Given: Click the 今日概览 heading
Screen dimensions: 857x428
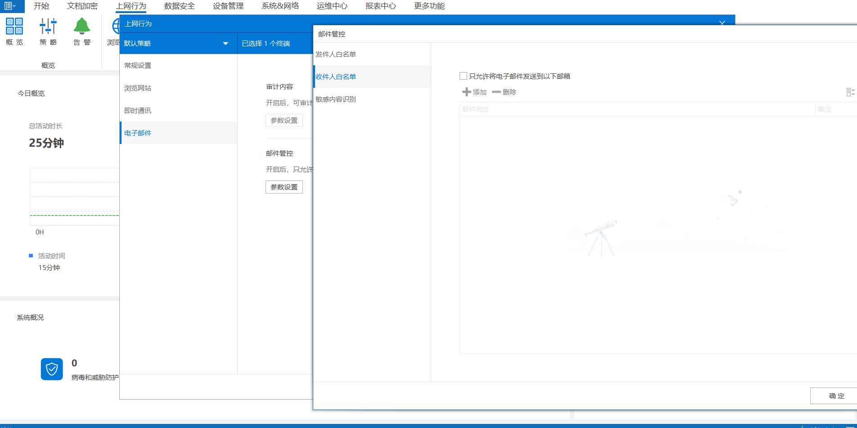Looking at the screenshot, I should click(31, 93).
